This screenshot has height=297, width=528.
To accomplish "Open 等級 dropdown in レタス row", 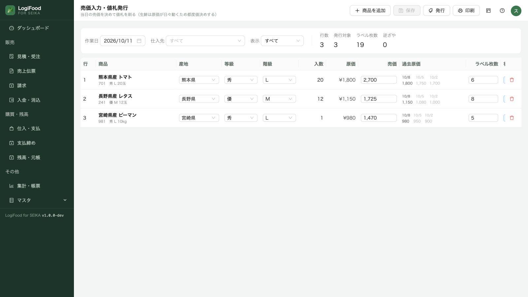I will (x=241, y=99).
